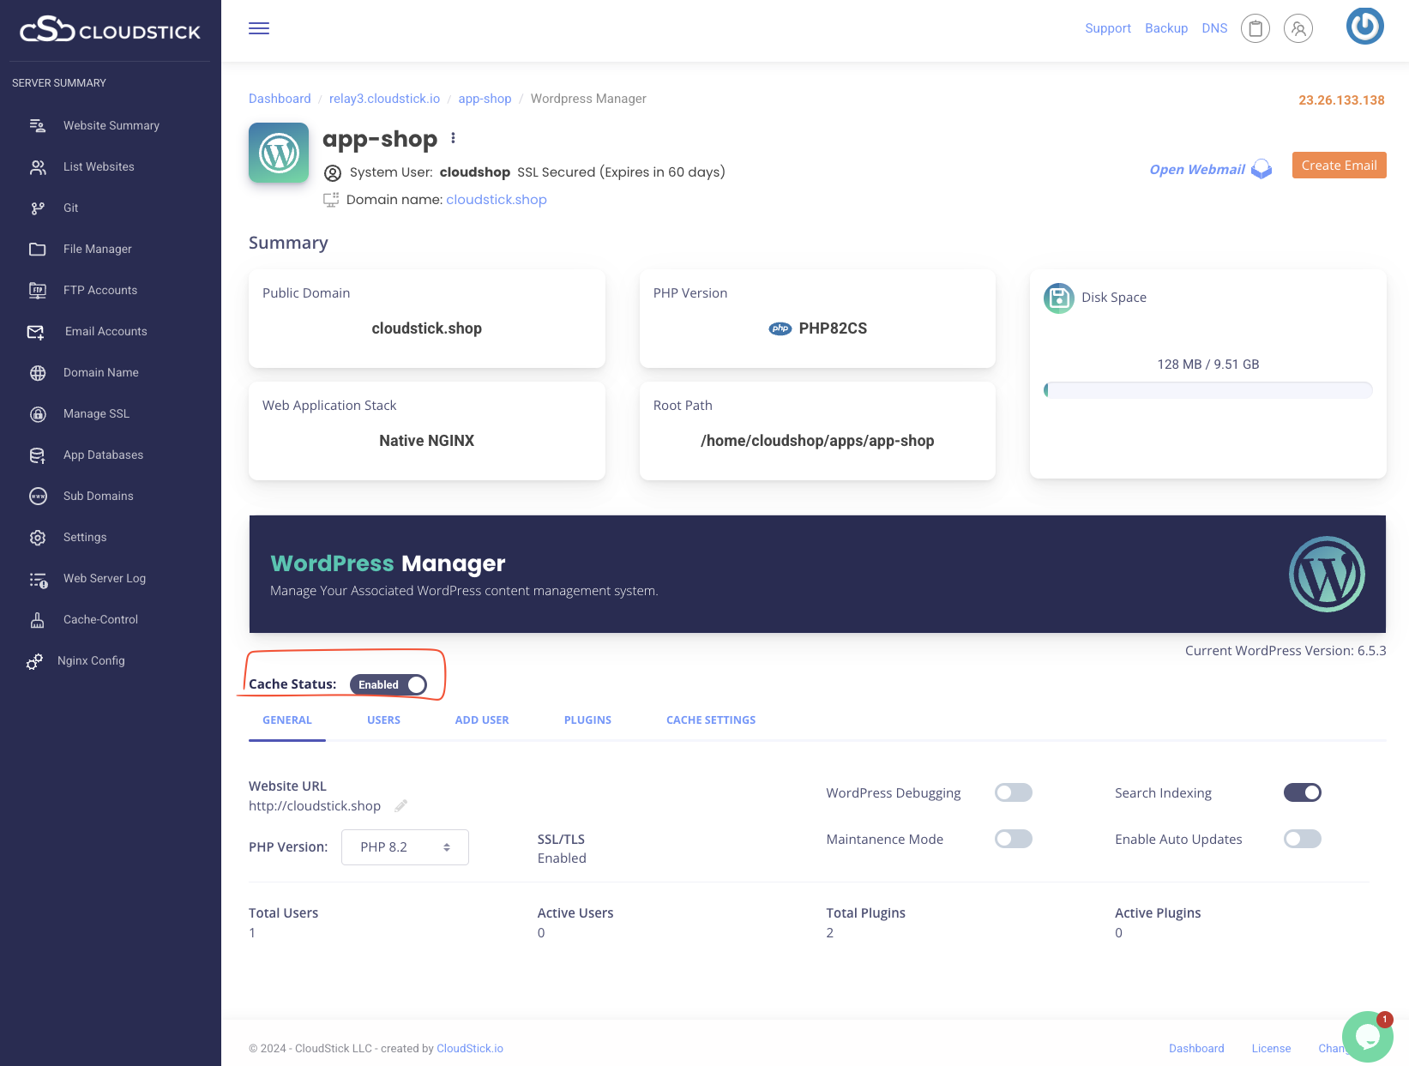The image size is (1409, 1066).
Task: Open the app-shop kebab menu
Action: pos(453,137)
